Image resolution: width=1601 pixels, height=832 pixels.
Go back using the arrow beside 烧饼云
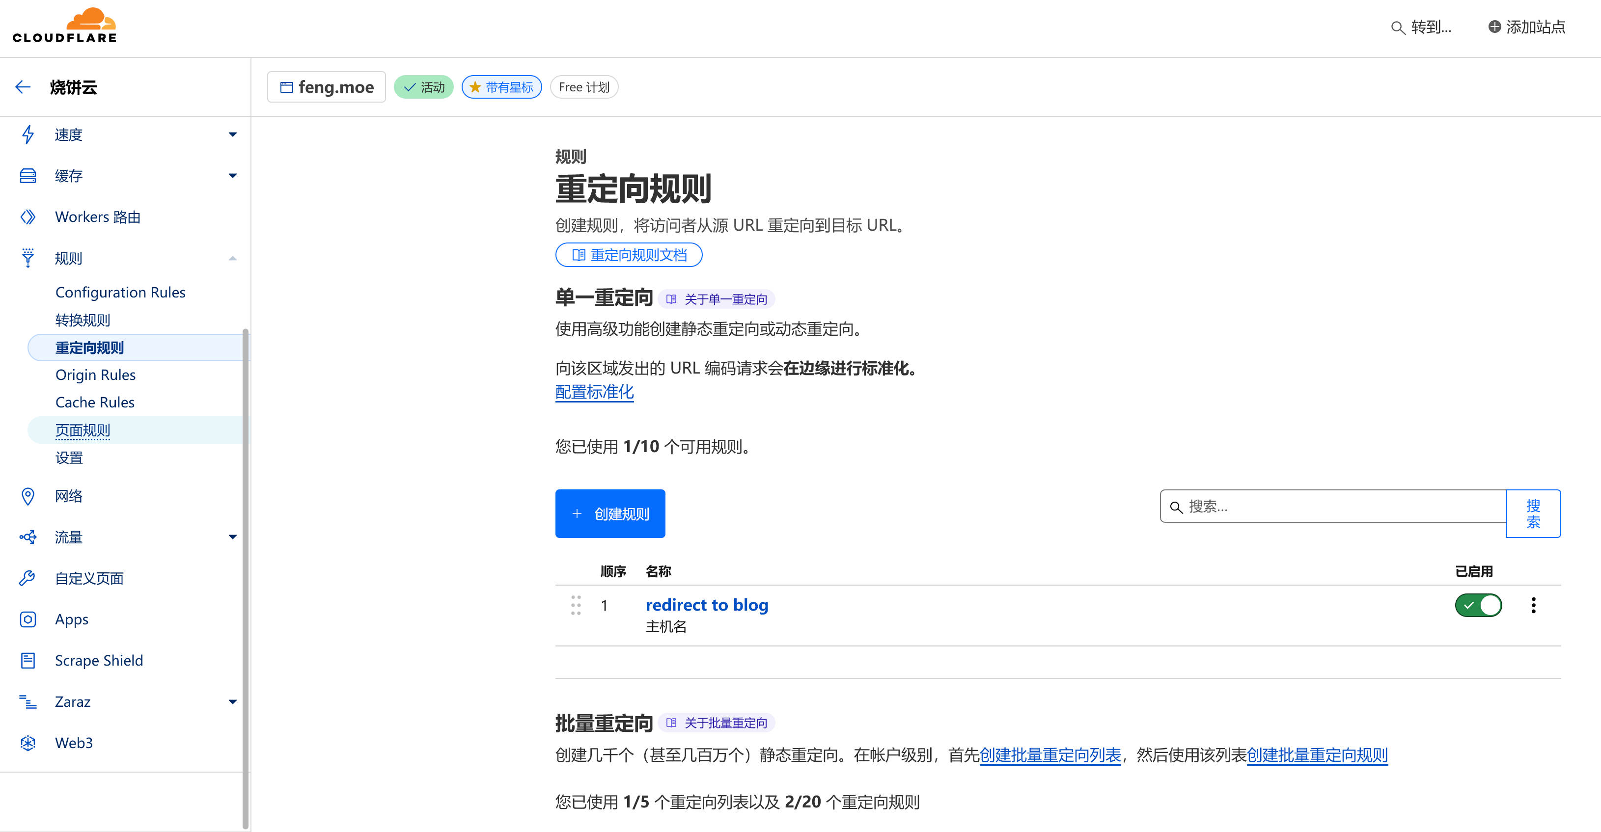(23, 87)
